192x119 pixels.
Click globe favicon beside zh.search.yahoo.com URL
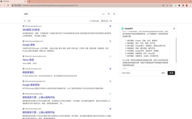pyautogui.click(x=23, y=56)
